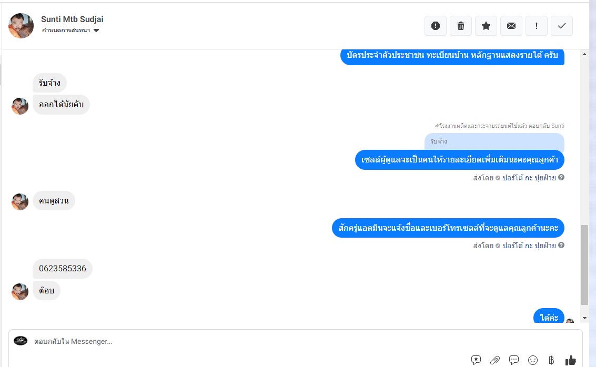This screenshot has height=367, width=596.
Task: Mark conversation done with checkmark
Action: click(x=562, y=26)
